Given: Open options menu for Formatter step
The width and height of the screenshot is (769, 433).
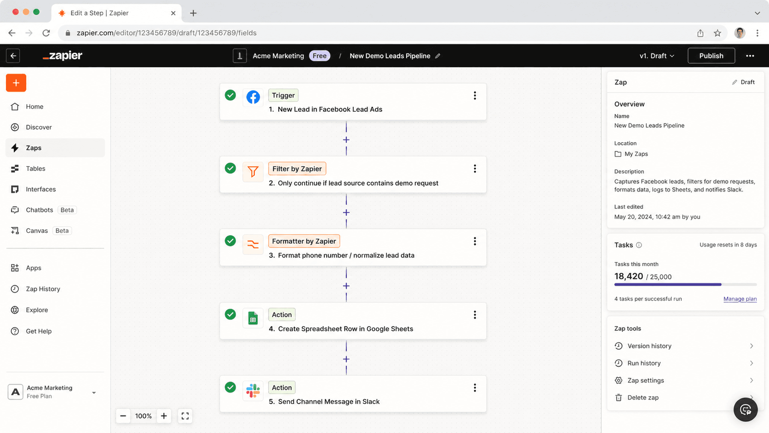Looking at the screenshot, I should click(x=475, y=242).
